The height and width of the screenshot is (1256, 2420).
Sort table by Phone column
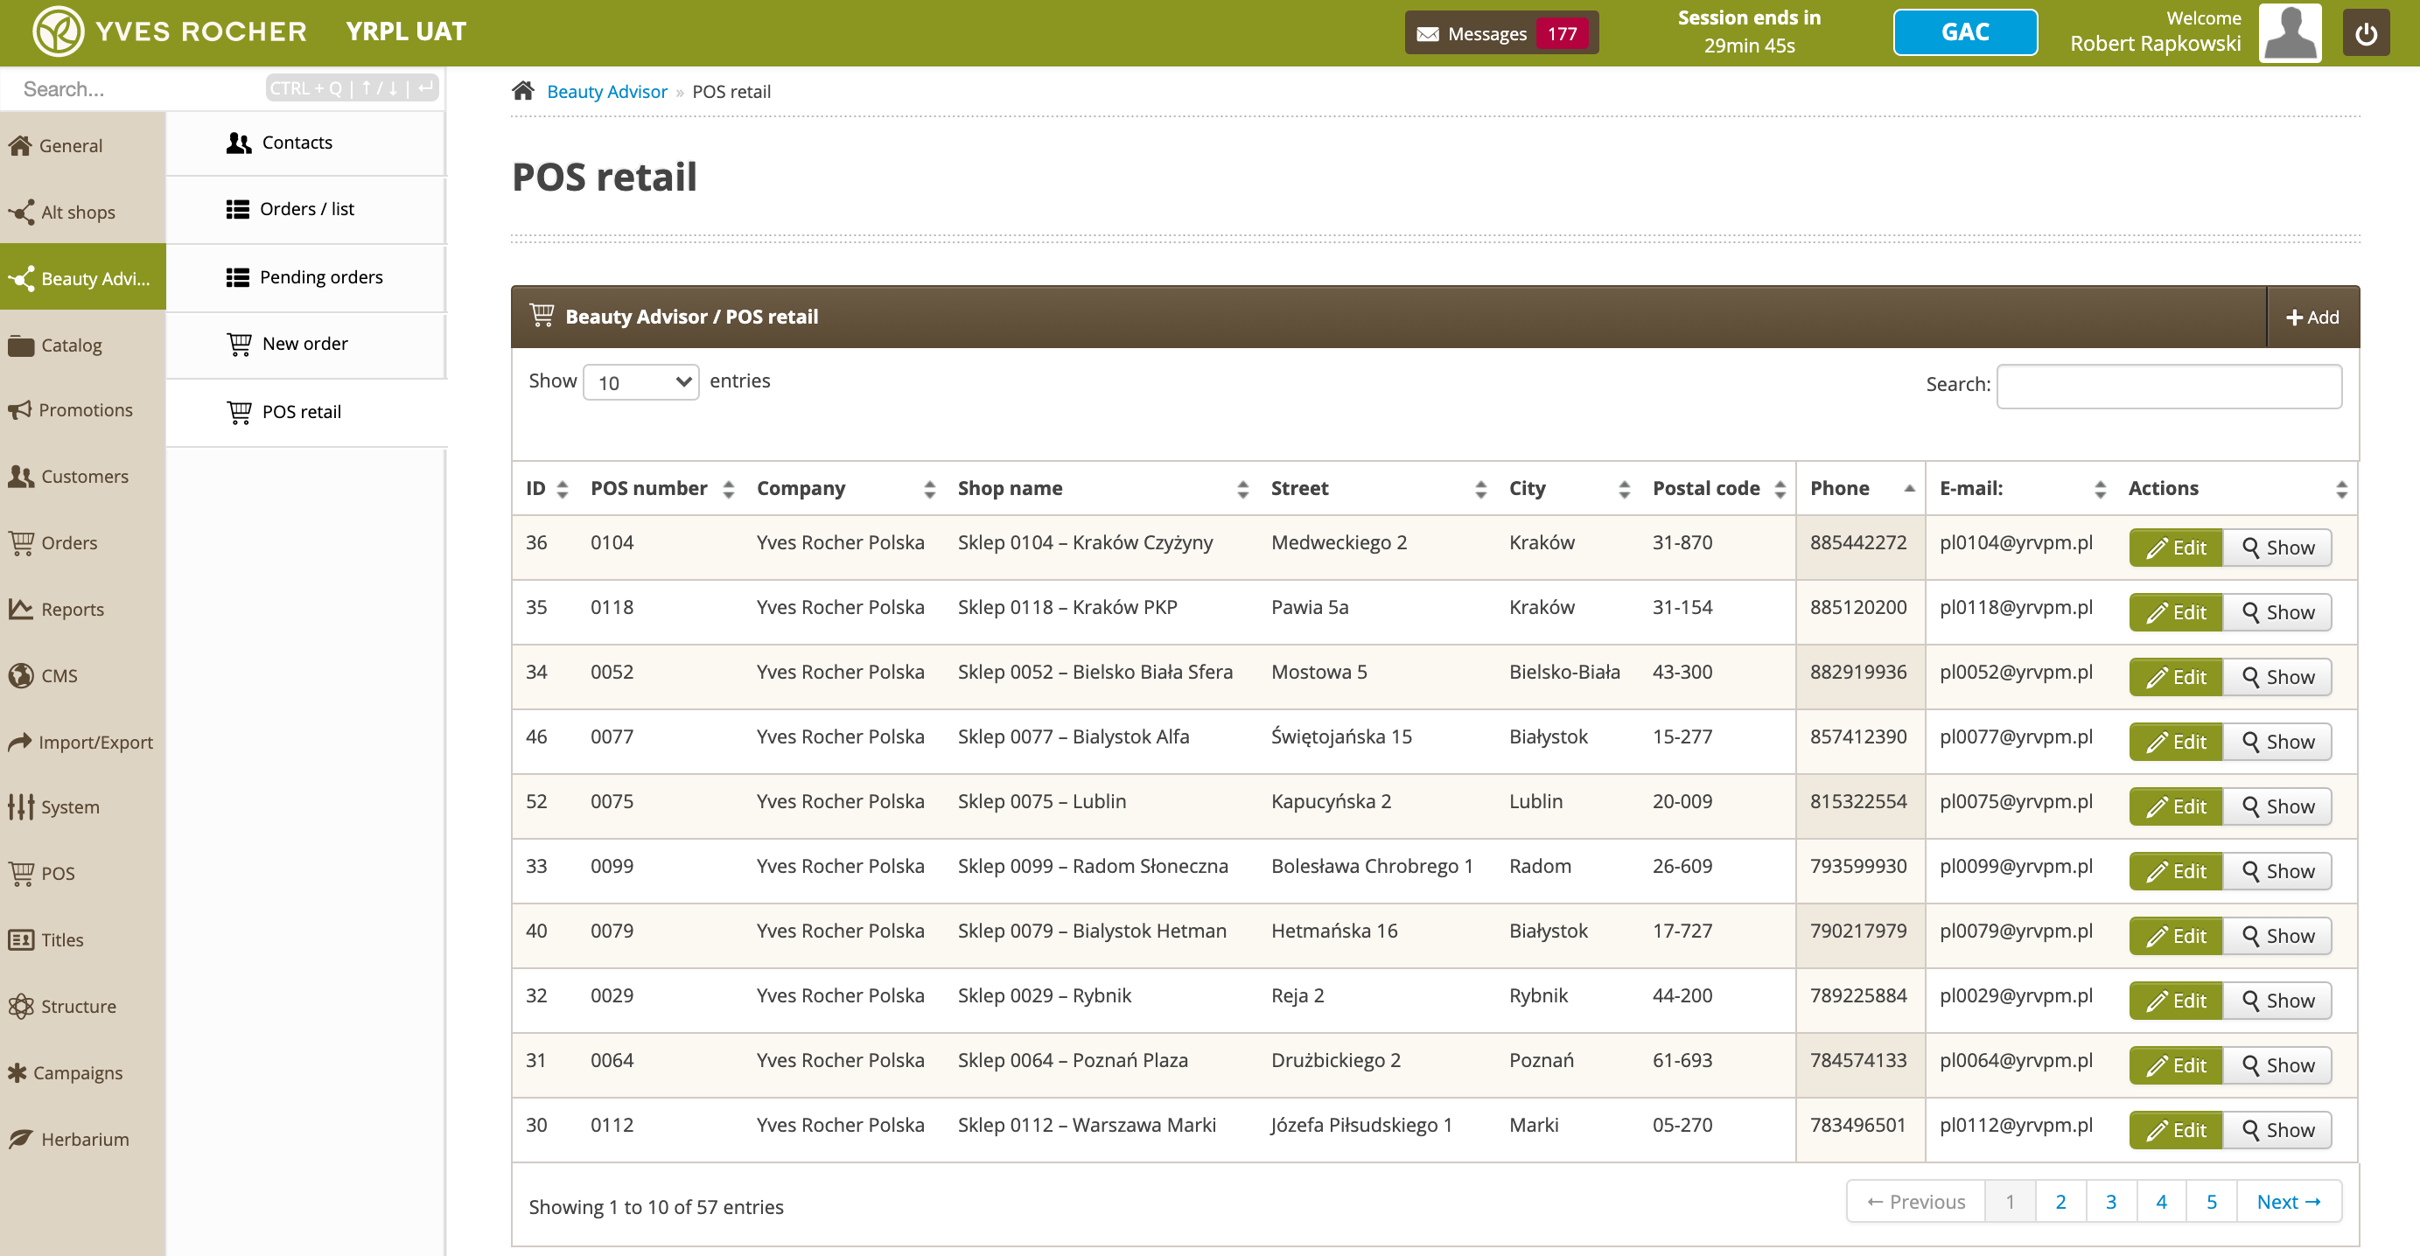click(x=1861, y=489)
